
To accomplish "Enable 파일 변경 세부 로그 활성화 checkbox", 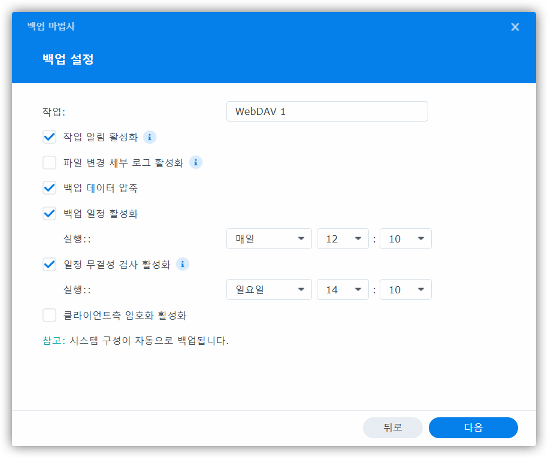I will pos(50,162).
